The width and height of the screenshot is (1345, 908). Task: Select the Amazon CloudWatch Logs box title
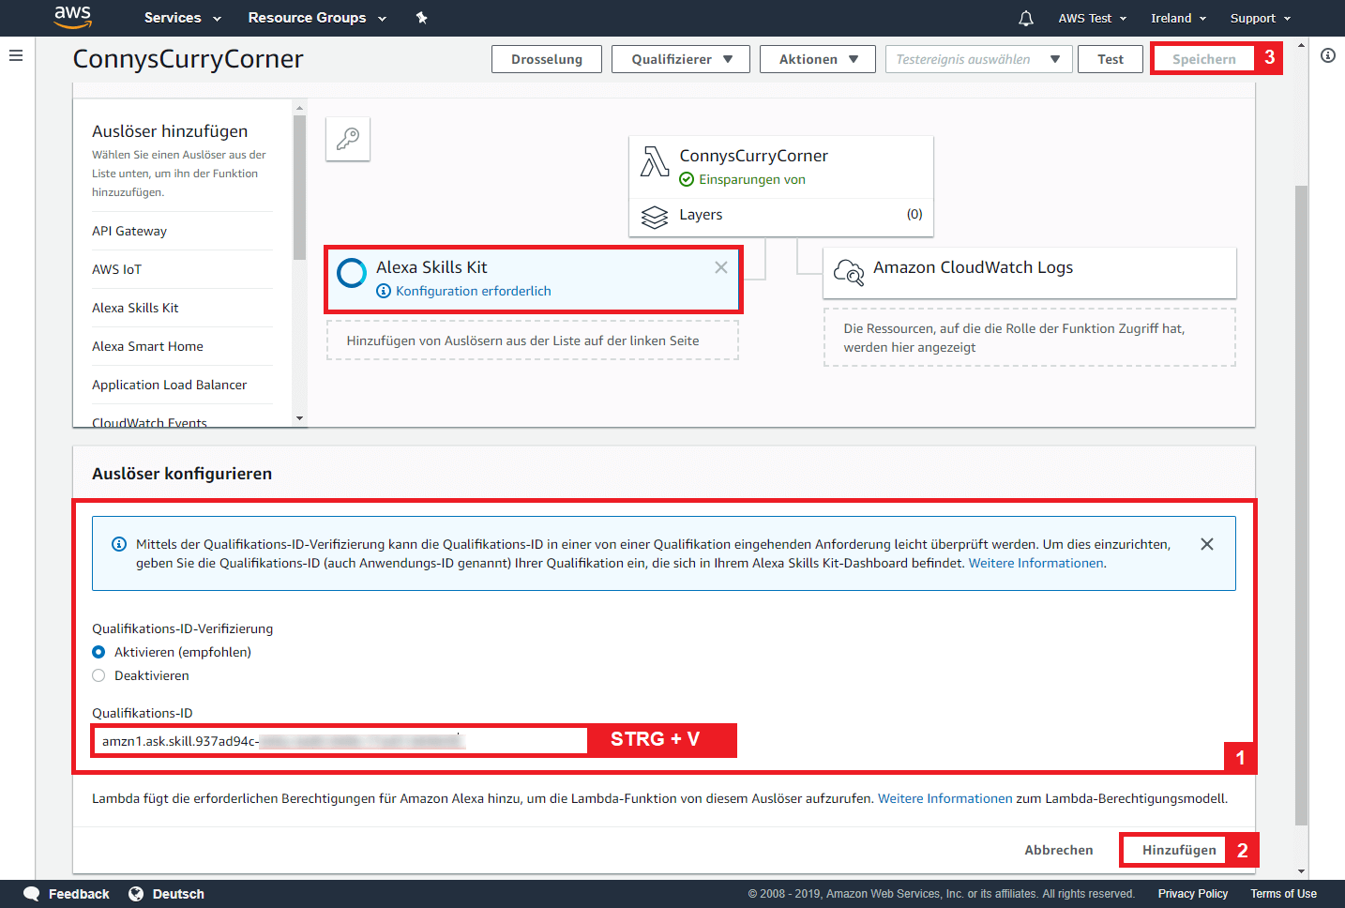click(974, 267)
